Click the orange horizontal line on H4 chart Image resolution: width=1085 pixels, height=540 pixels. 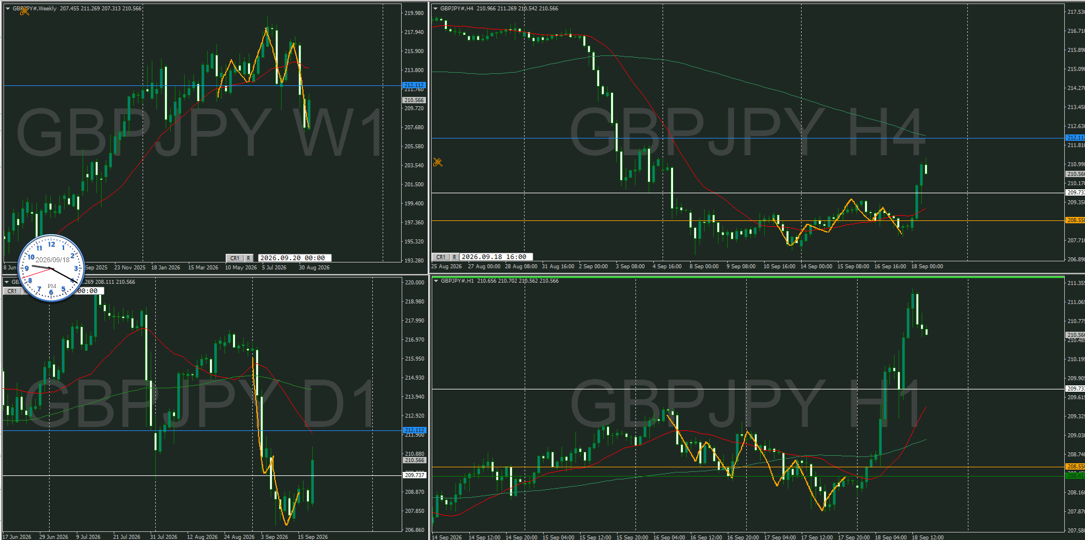click(747, 220)
